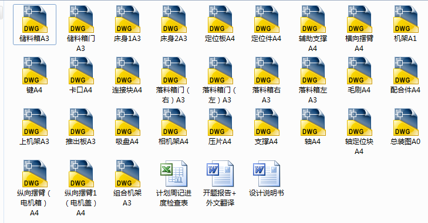Screen dimensions: 428x223
Task: Click the file name text 毛刷A4
Action: click(359, 90)
